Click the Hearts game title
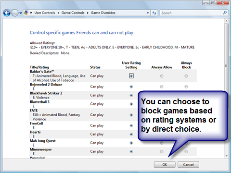Screen dimensions: 231x173 coord(35,132)
